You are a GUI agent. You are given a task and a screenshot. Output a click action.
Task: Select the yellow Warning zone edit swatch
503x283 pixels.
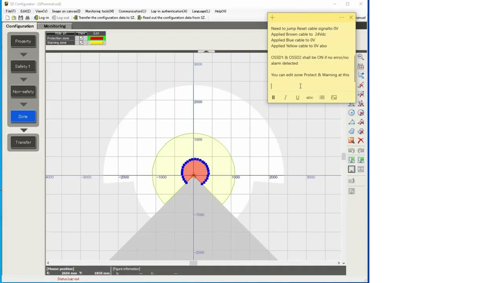coord(96,42)
